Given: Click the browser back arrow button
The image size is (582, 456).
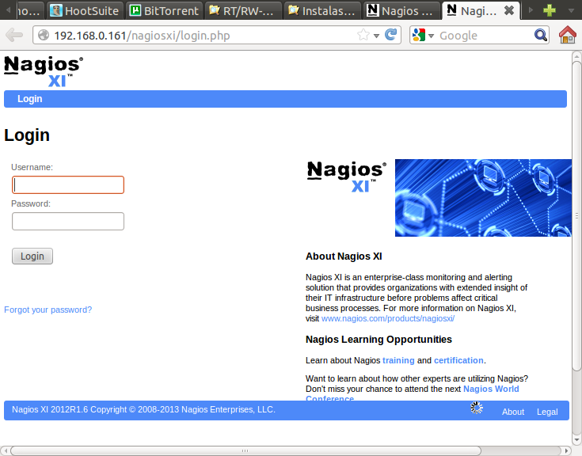Looking at the screenshot, I should coord(14,36).
